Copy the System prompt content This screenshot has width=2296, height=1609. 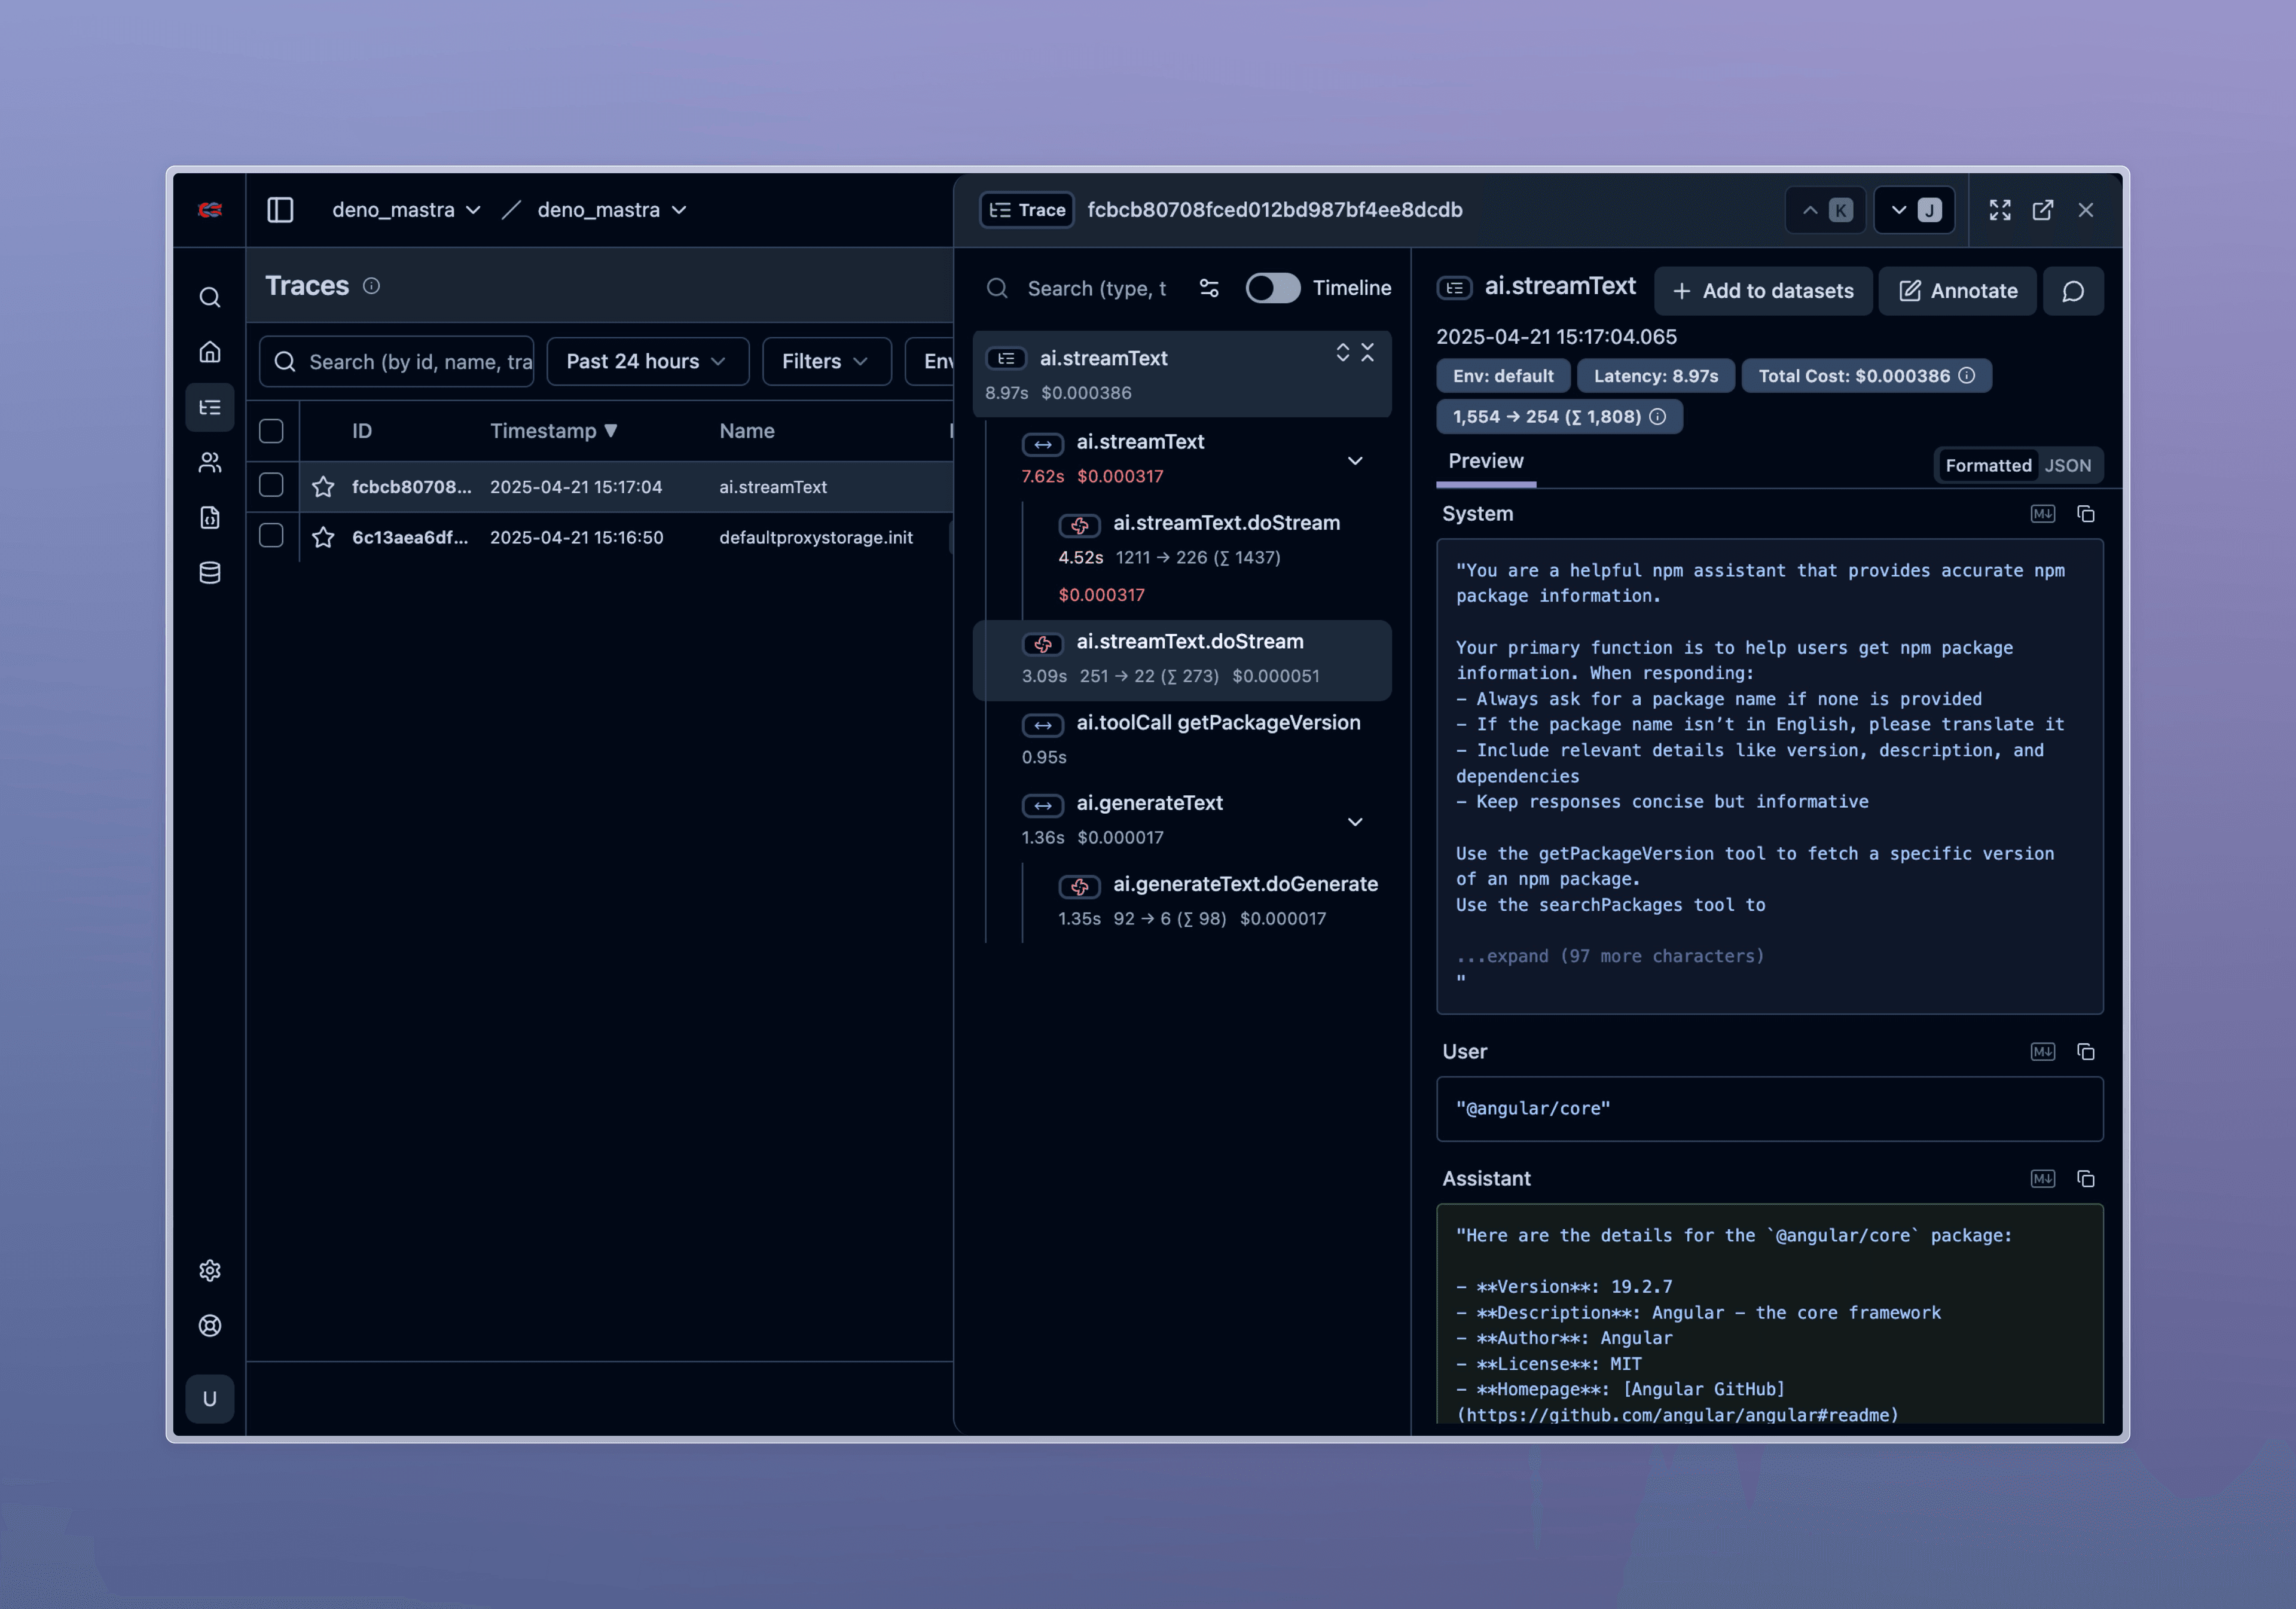2085,514
